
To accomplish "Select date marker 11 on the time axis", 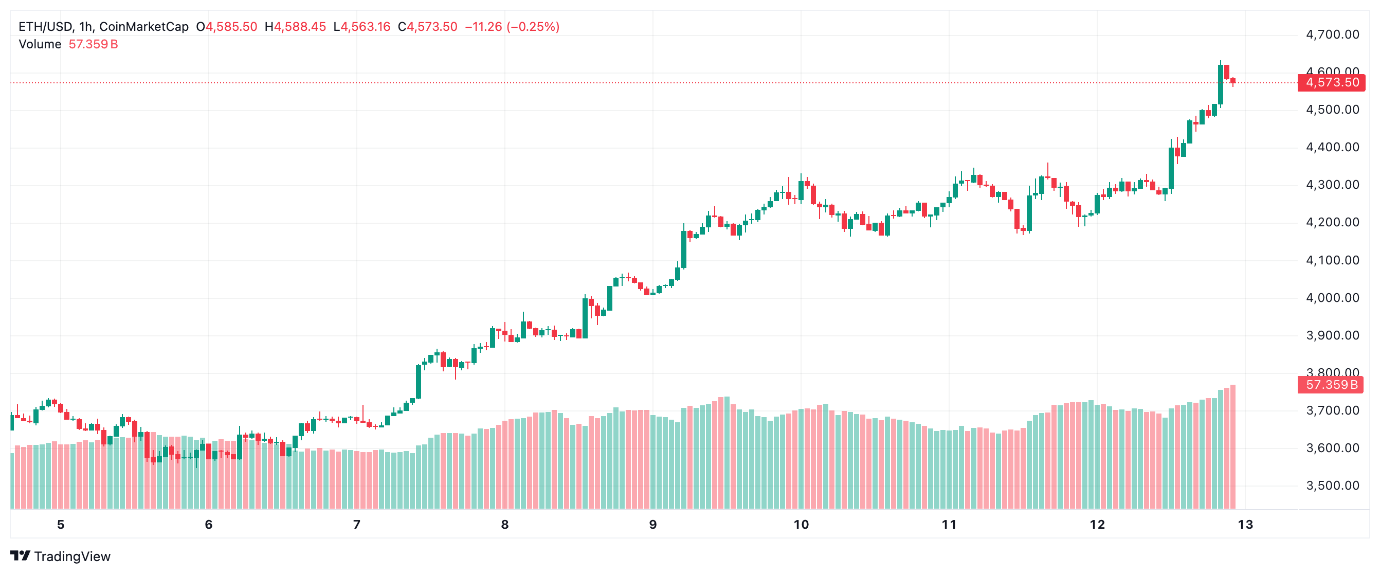I will click(x=949, y=525).
